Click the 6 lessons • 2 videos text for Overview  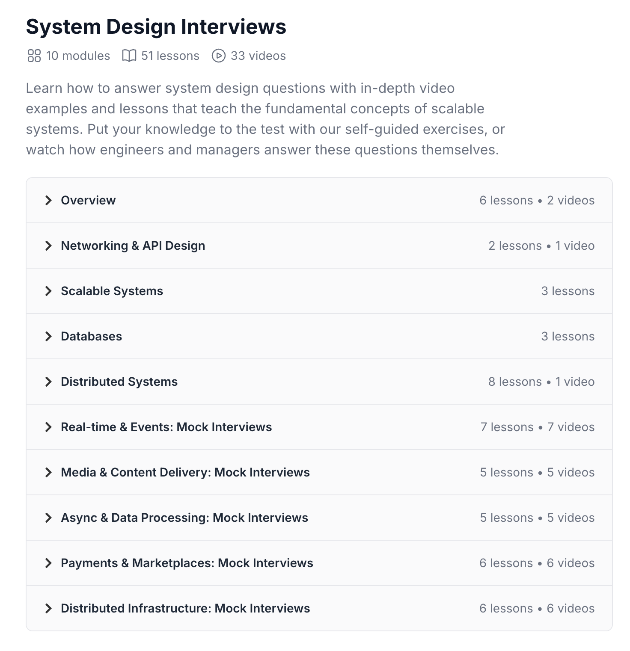tap(537, 200)
